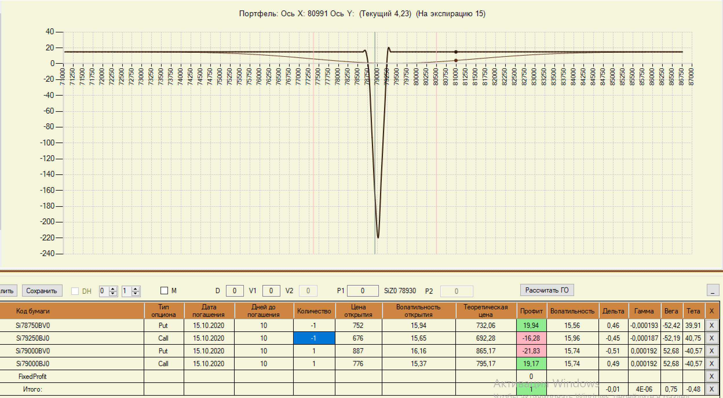
Task: Increase the second spinner showing 1
Action: 135,289
